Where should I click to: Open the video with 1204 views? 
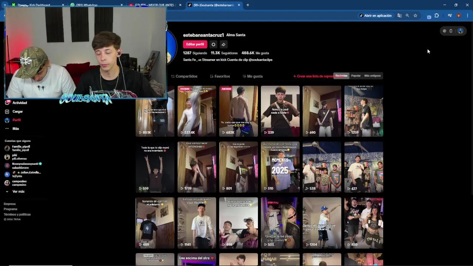coord(322,223)
